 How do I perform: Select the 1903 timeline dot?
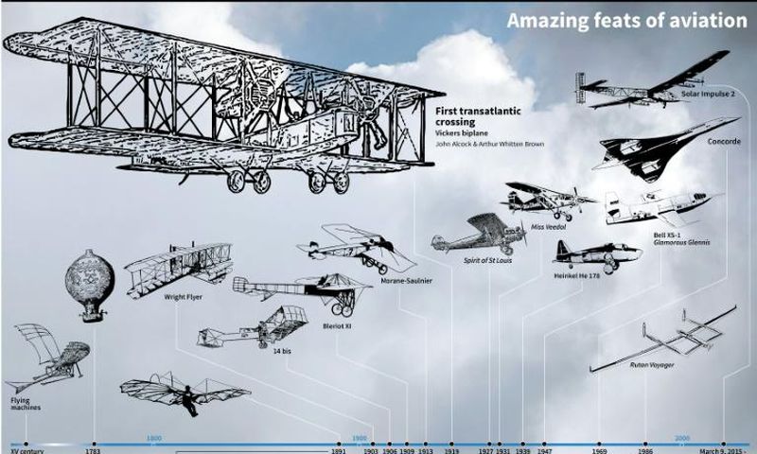coord(373,444)
